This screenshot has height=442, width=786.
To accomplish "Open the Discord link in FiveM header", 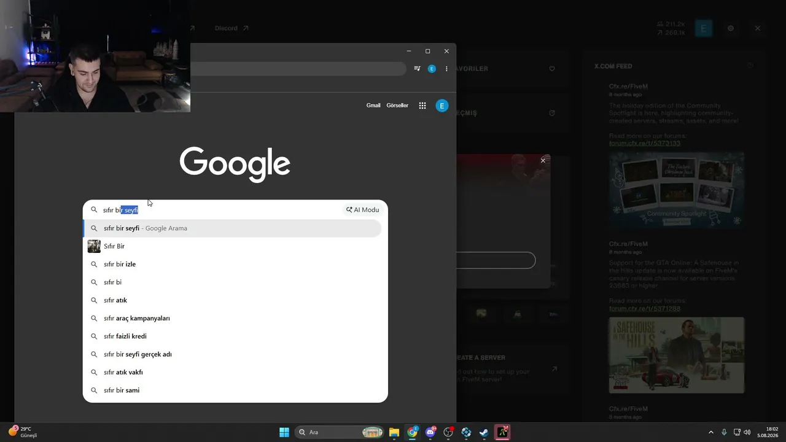I will pos(232,28).
